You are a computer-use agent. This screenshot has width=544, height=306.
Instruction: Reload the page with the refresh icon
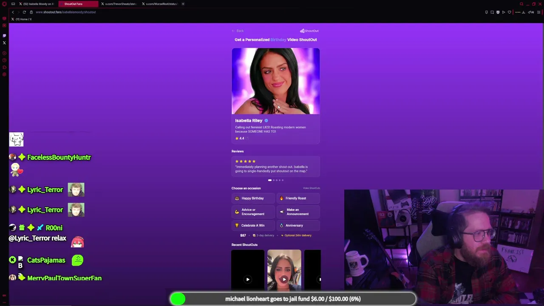24,12
